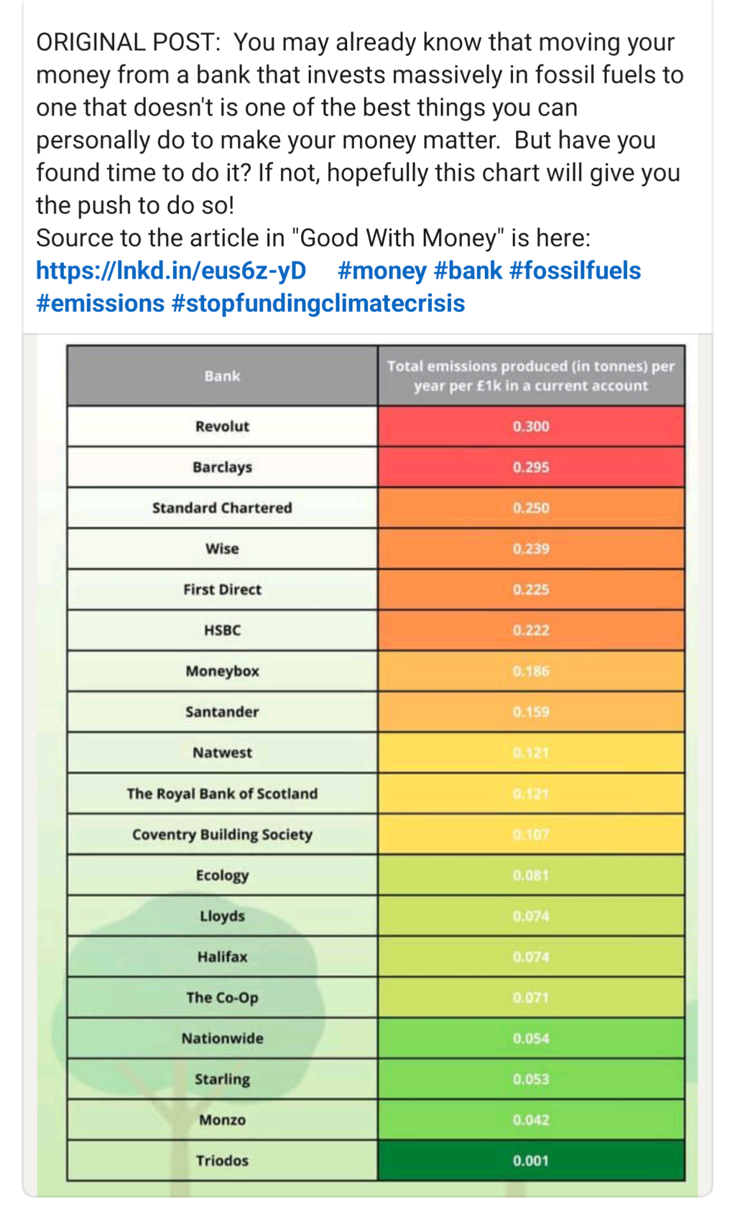Click the ORIGINAL POST text paragraph
The height and width of the screenshot is (1215, 735).
(x=357, y=123)
